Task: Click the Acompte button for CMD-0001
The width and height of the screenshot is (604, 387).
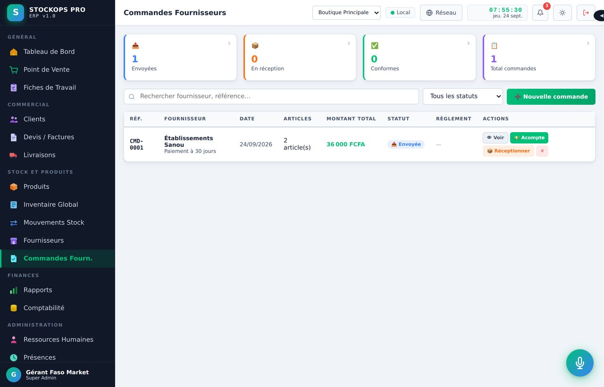Action: [x=529, y=138]
